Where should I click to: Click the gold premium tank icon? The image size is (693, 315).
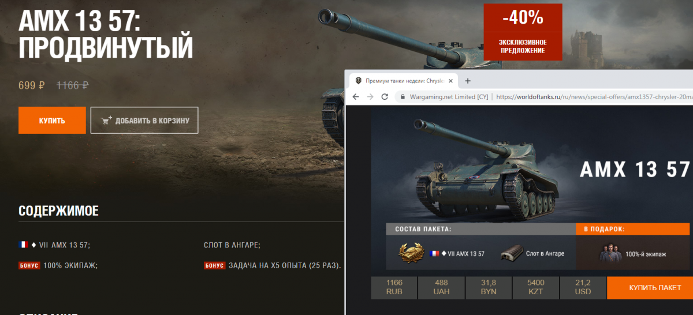point(411,253)
